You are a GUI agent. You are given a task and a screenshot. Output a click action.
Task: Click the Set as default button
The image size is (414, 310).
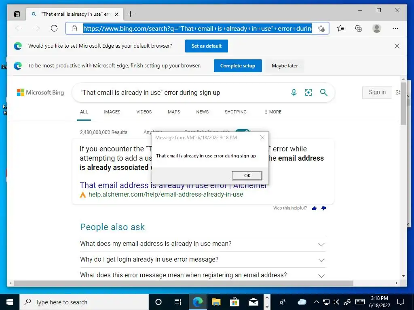[207, 46]
